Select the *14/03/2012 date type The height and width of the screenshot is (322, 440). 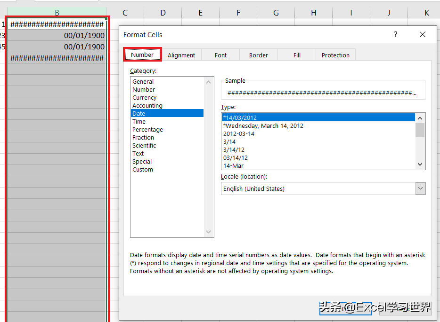point(318,118)
